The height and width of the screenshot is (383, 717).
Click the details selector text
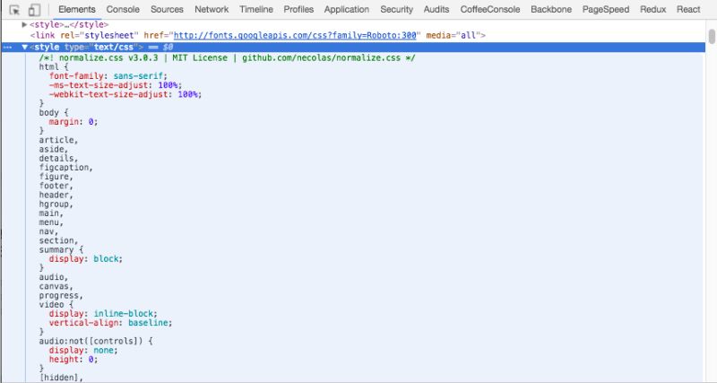tap(58, 159)
